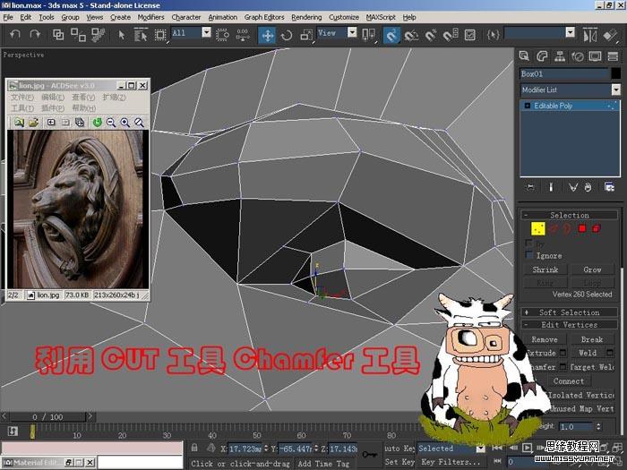
Task: Click the Add Time Tag field
Action: pyautogui.click(x=323, y=464)
